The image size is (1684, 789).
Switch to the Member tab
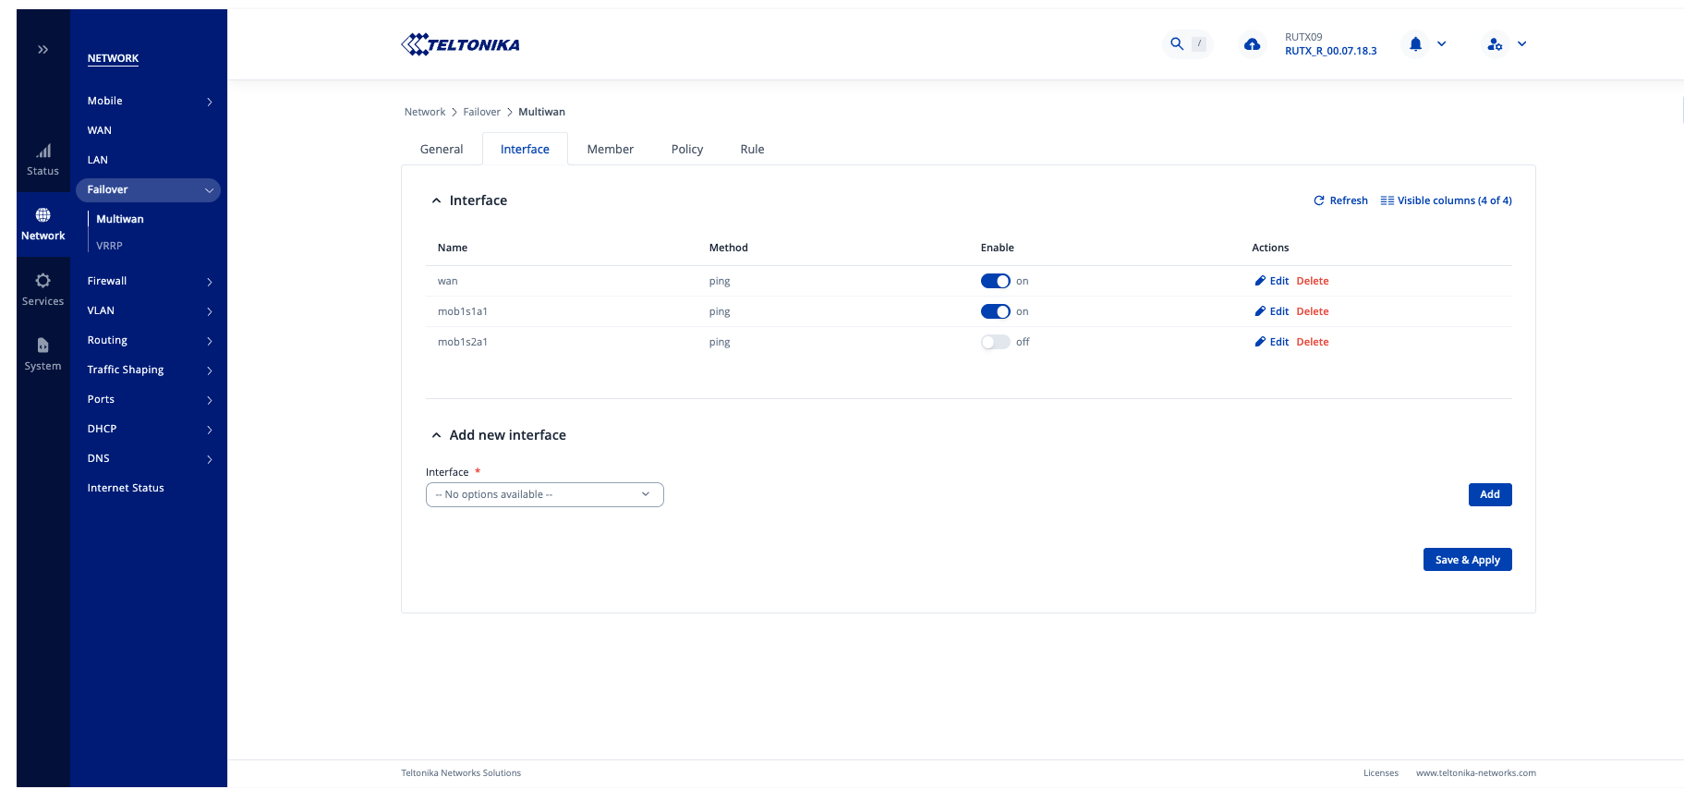(x=610, y=149)
